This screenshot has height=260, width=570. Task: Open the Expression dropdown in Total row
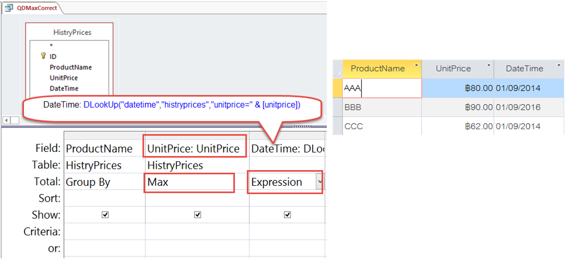pos(319,182)
